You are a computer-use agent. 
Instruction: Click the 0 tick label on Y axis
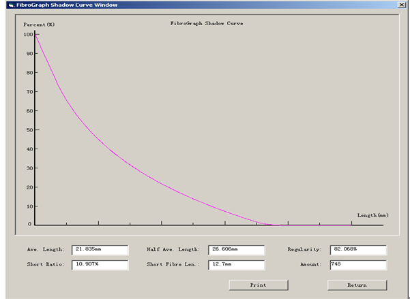tap(31, 224)
